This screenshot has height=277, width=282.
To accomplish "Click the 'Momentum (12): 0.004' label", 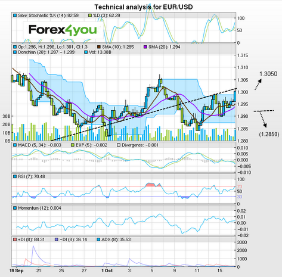I will (x=39, y=208).
